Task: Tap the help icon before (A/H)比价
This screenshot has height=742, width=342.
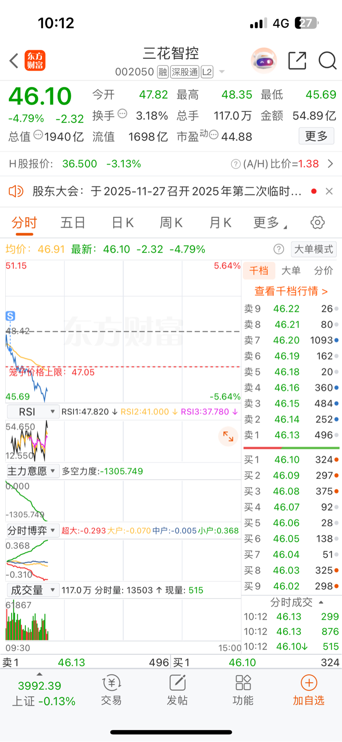Action: [x=236, y=164]
